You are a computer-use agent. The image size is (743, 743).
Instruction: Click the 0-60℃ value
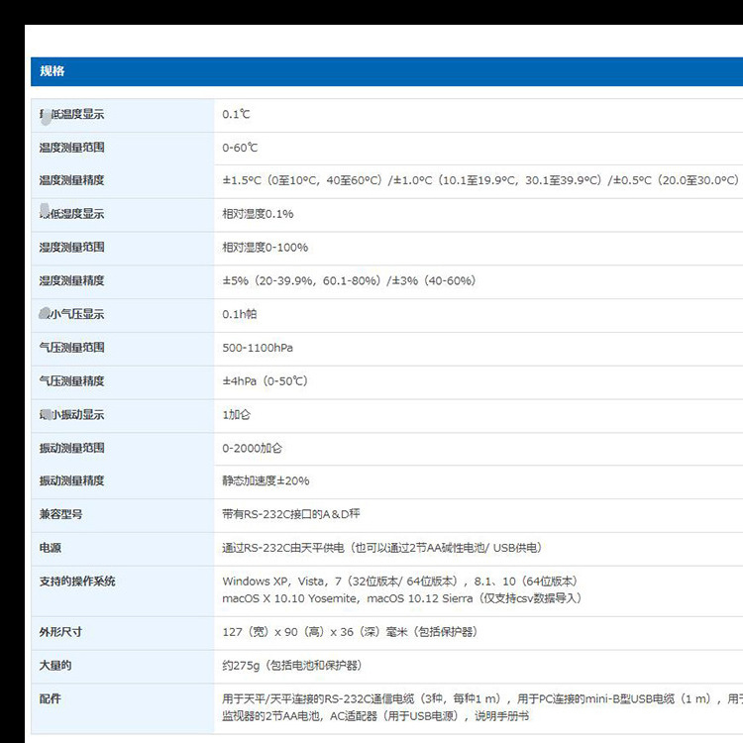click(x=240, y=148)
